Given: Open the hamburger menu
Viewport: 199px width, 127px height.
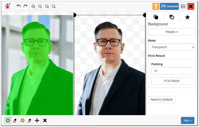Looking at the screenshot, I should pyautogui.click(x=183, y=6).
